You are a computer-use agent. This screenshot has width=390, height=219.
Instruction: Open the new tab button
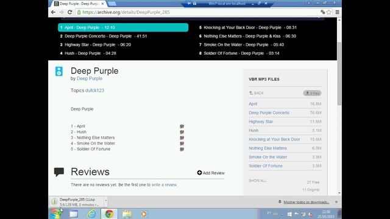click(112, 4)
